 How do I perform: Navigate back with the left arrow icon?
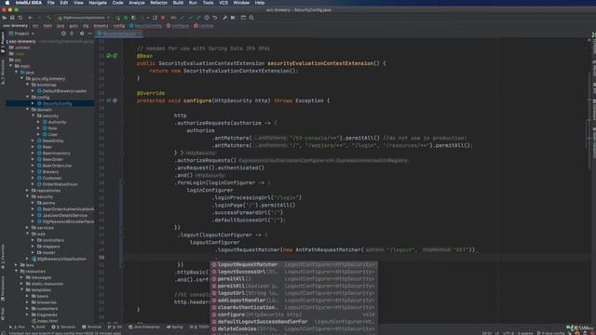coord(31,18)
